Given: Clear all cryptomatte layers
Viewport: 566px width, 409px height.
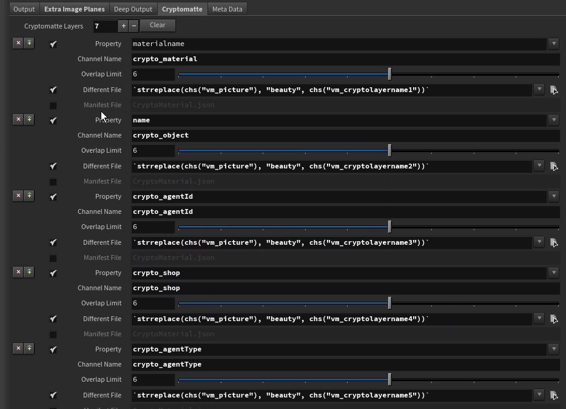Looking at the screenshot, I should 158,25.
